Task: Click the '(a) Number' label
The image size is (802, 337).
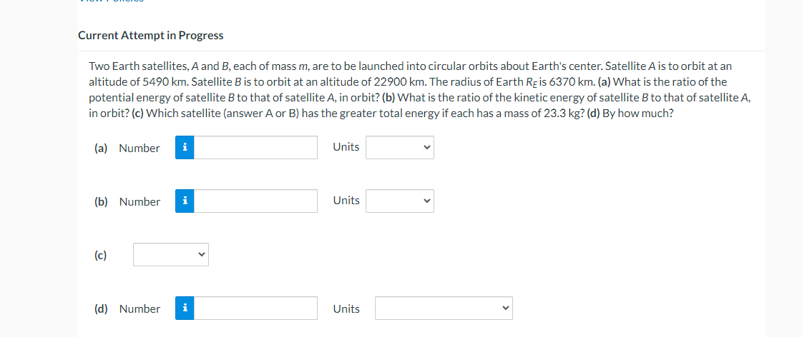Action: [x=127, y=148]
